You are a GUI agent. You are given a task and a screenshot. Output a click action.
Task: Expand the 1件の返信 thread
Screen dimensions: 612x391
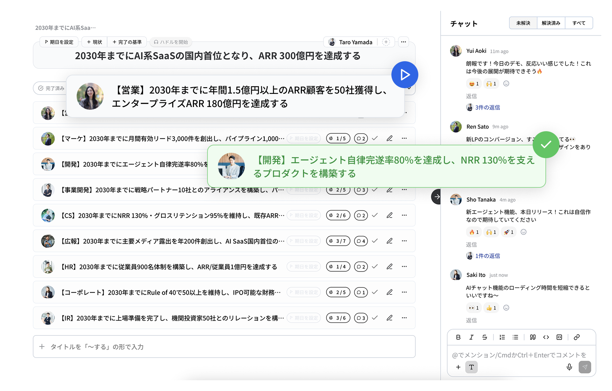point(487,256)
